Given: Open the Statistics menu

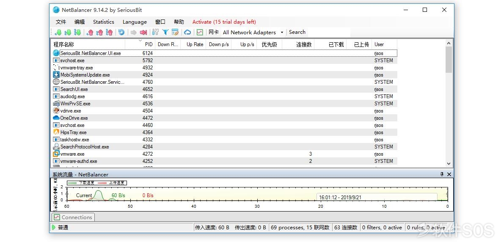Looking at the screenshot, I should (104, 22).
